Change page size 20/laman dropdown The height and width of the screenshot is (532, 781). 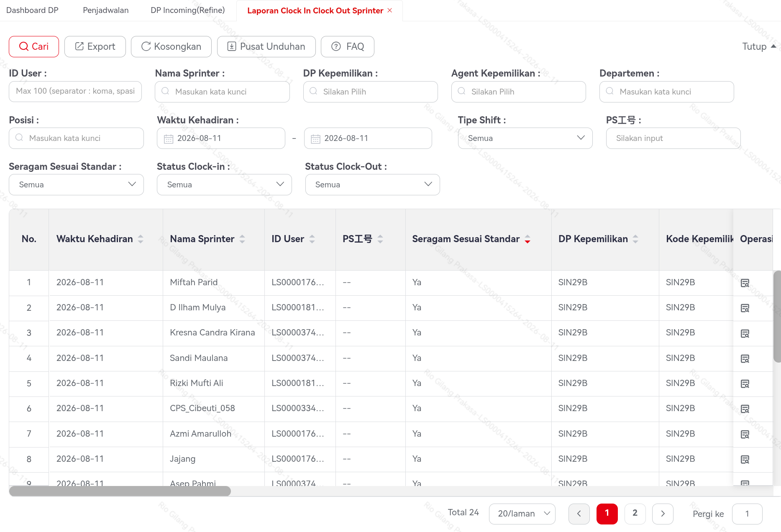(522, 514)
